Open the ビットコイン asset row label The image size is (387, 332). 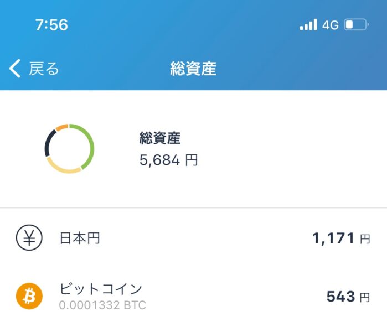pos(101,289)
